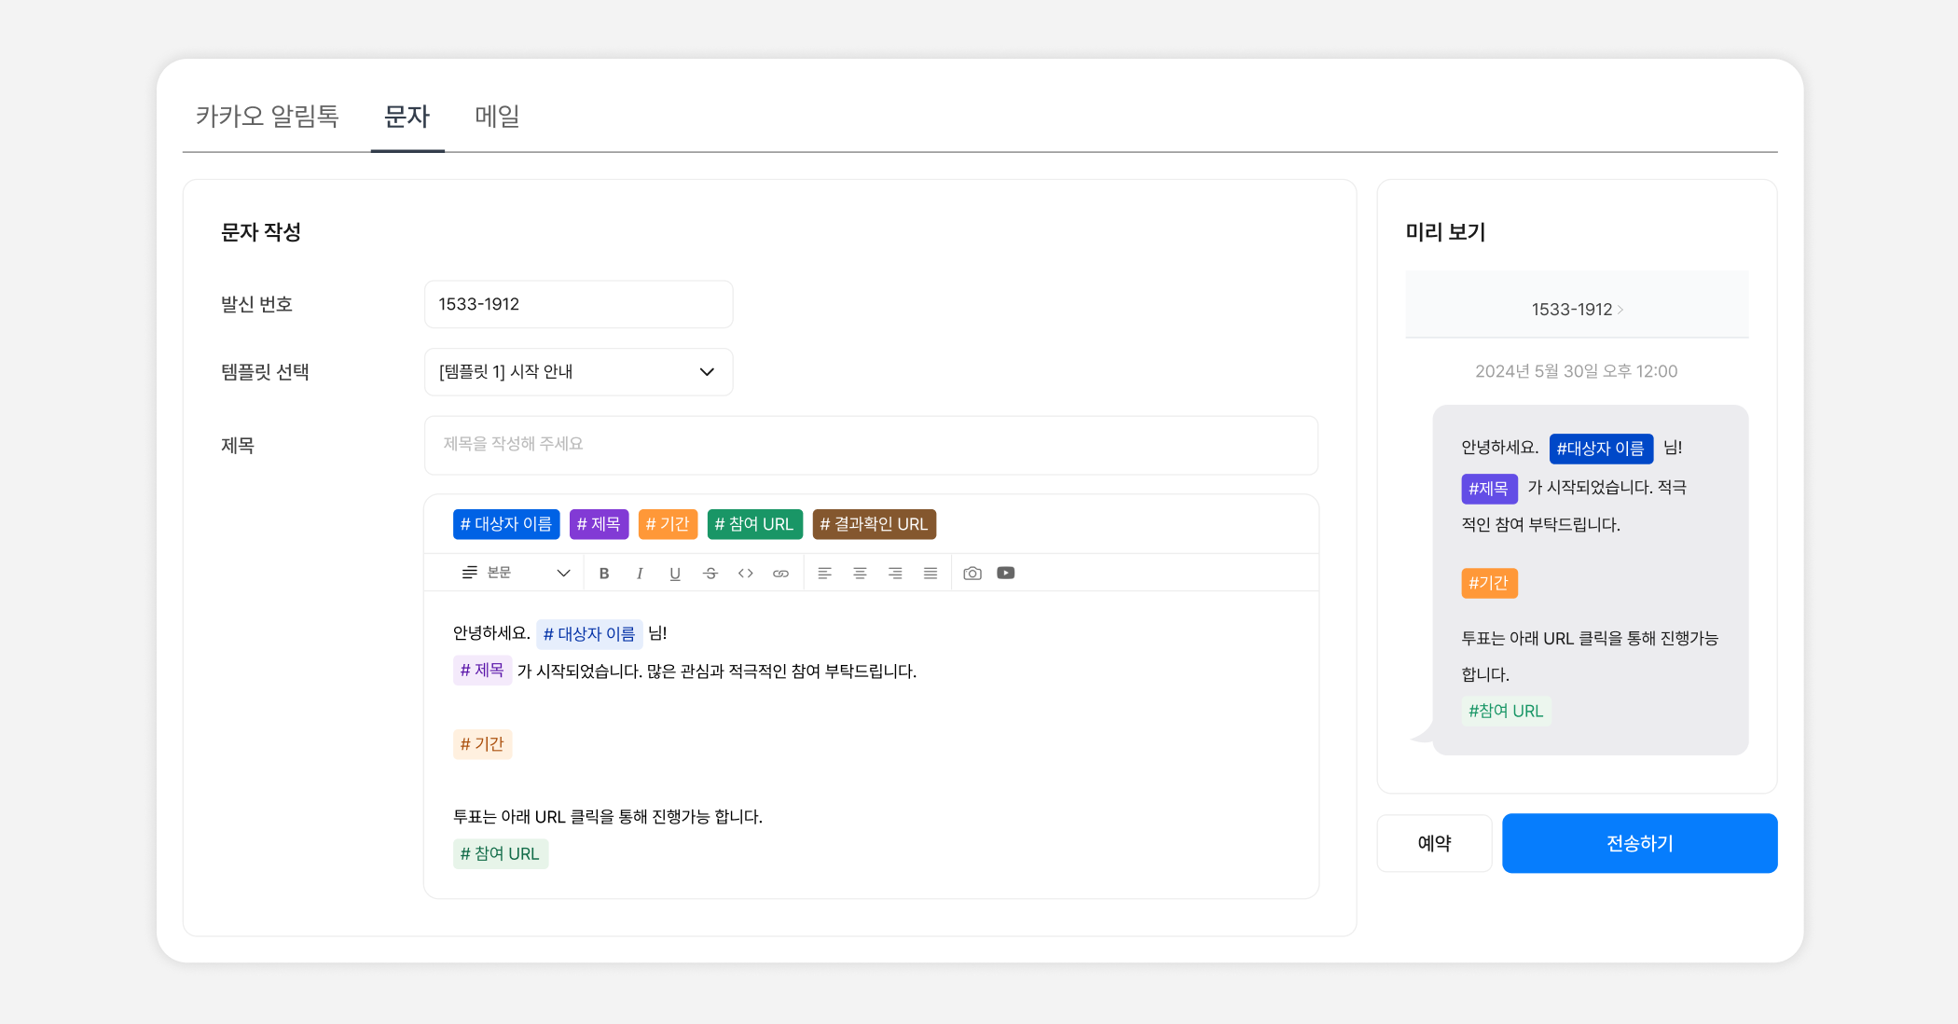Align text to the left
Image resolution: width=1958 pixels, height=1024 pixels.
point(825,574)
